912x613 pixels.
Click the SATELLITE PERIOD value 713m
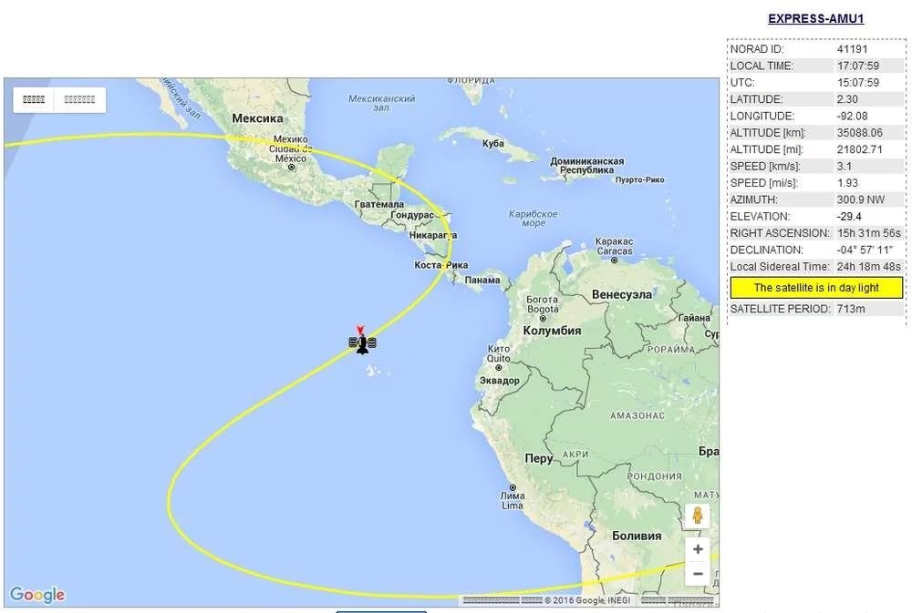click(851, 309)
